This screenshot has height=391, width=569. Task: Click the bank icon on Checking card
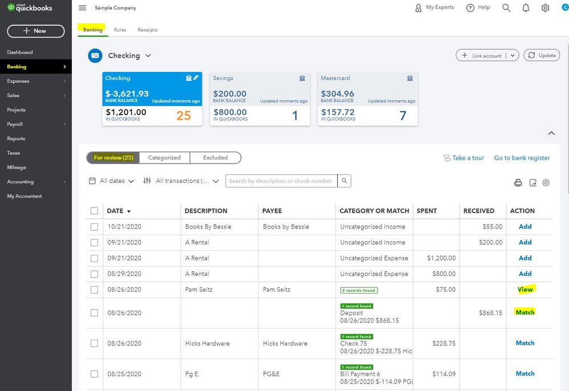pyautogui.click(x=189, y=78)
